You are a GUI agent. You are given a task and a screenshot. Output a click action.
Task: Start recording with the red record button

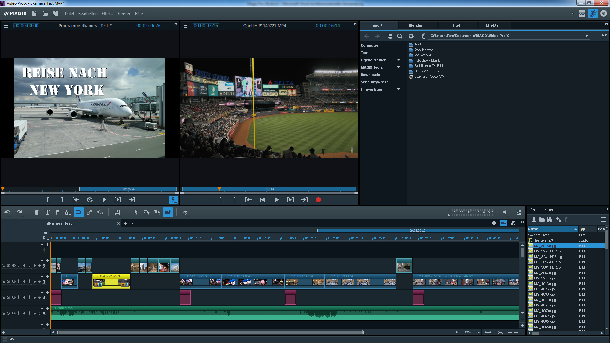tap(318, 200)
